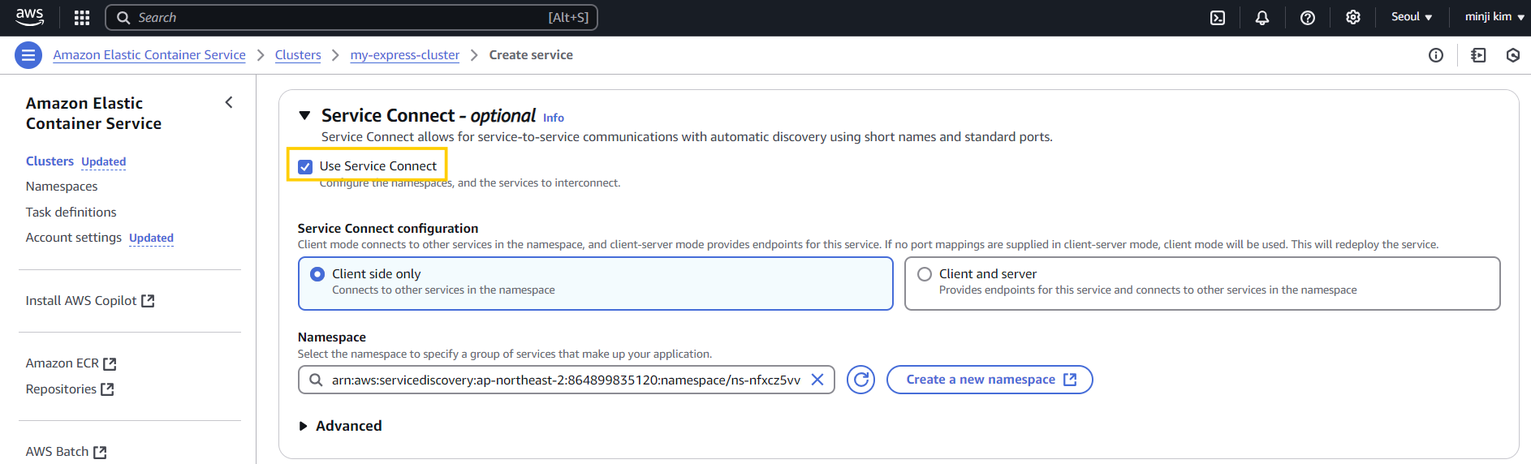
Task: Go to Namespaces in sidebar
Action: pyautogui.click(x=62, y=187)
